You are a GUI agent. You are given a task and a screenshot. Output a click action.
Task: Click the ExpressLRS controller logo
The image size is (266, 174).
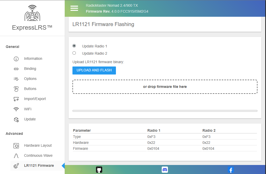32,13
